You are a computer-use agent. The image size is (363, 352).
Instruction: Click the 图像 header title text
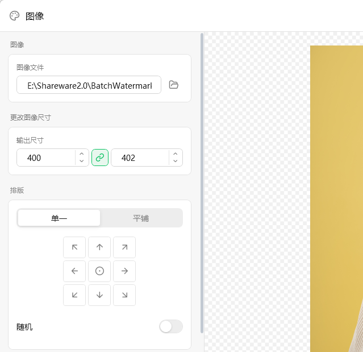[x=35, y=16]
